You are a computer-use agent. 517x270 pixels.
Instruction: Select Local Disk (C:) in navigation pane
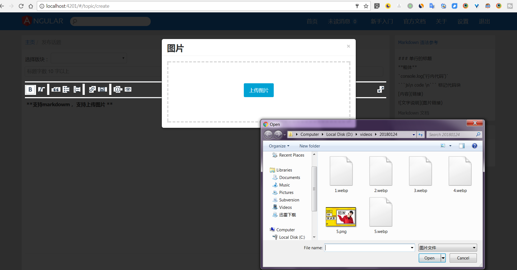coord(289,237)
